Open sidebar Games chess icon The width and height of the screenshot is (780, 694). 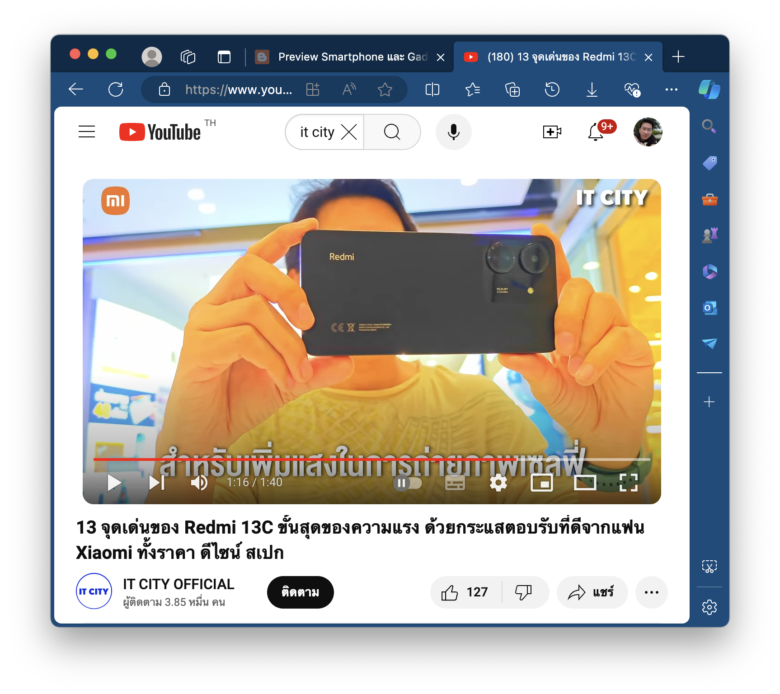tap(710, 235)
